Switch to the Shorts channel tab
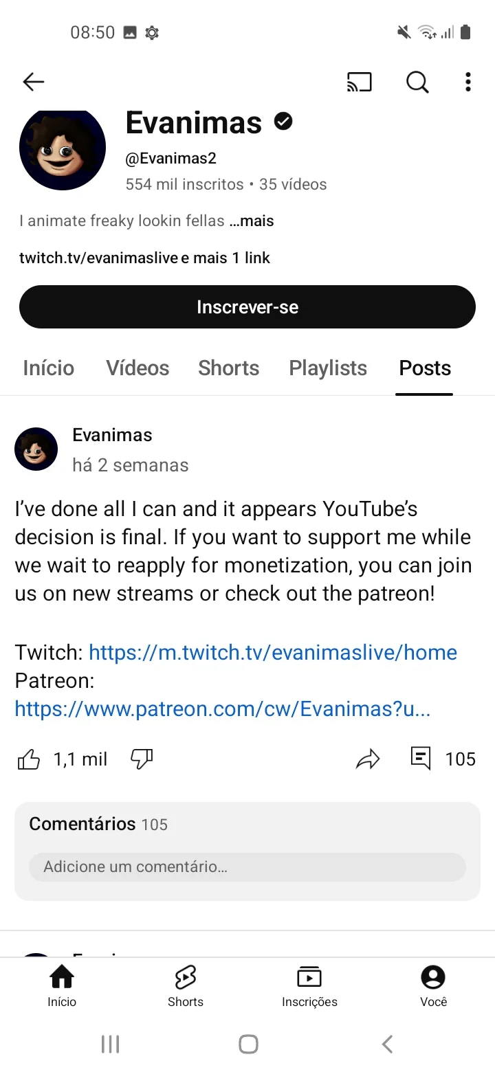 click(229, 368)
